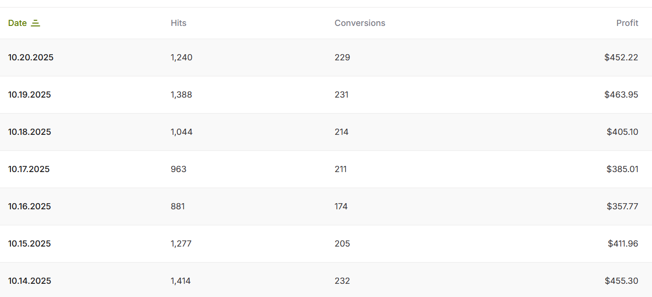Viewport: 652px width, 297px height.
Task: Pick the 10.16.2025 date cell
Action: [x=29, y=206]
